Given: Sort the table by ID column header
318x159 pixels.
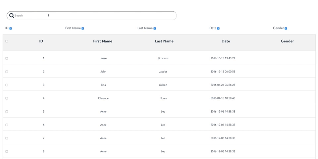Looking at the screenshot, I should point(41,41).
